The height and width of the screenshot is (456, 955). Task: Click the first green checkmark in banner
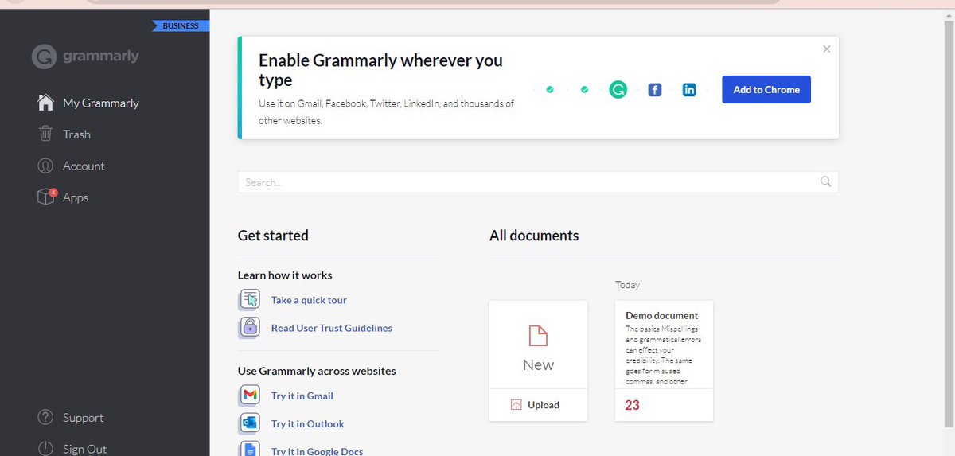point(549,90)
